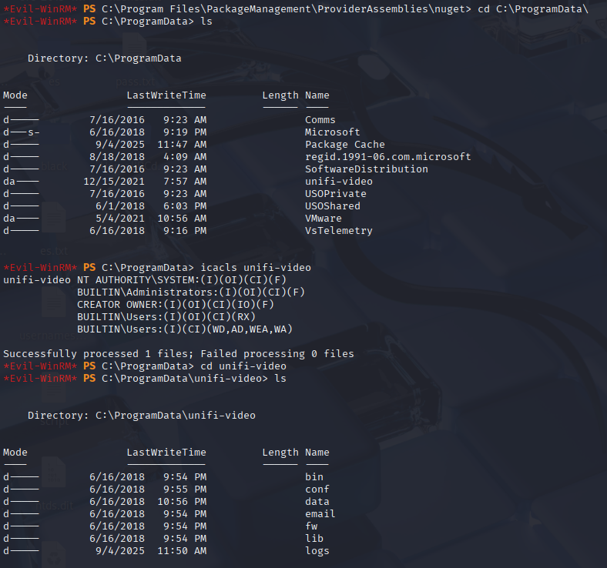Click the 'lib' folder name

[x=314, y=539]
